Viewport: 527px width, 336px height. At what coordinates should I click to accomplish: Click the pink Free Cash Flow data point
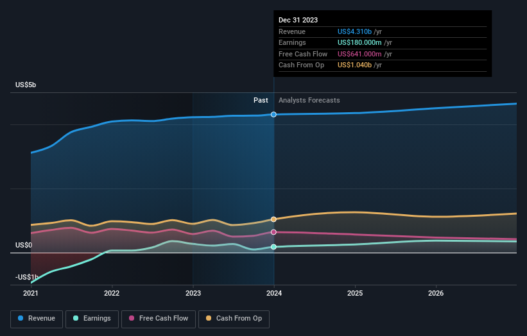(x=273, y=232)
